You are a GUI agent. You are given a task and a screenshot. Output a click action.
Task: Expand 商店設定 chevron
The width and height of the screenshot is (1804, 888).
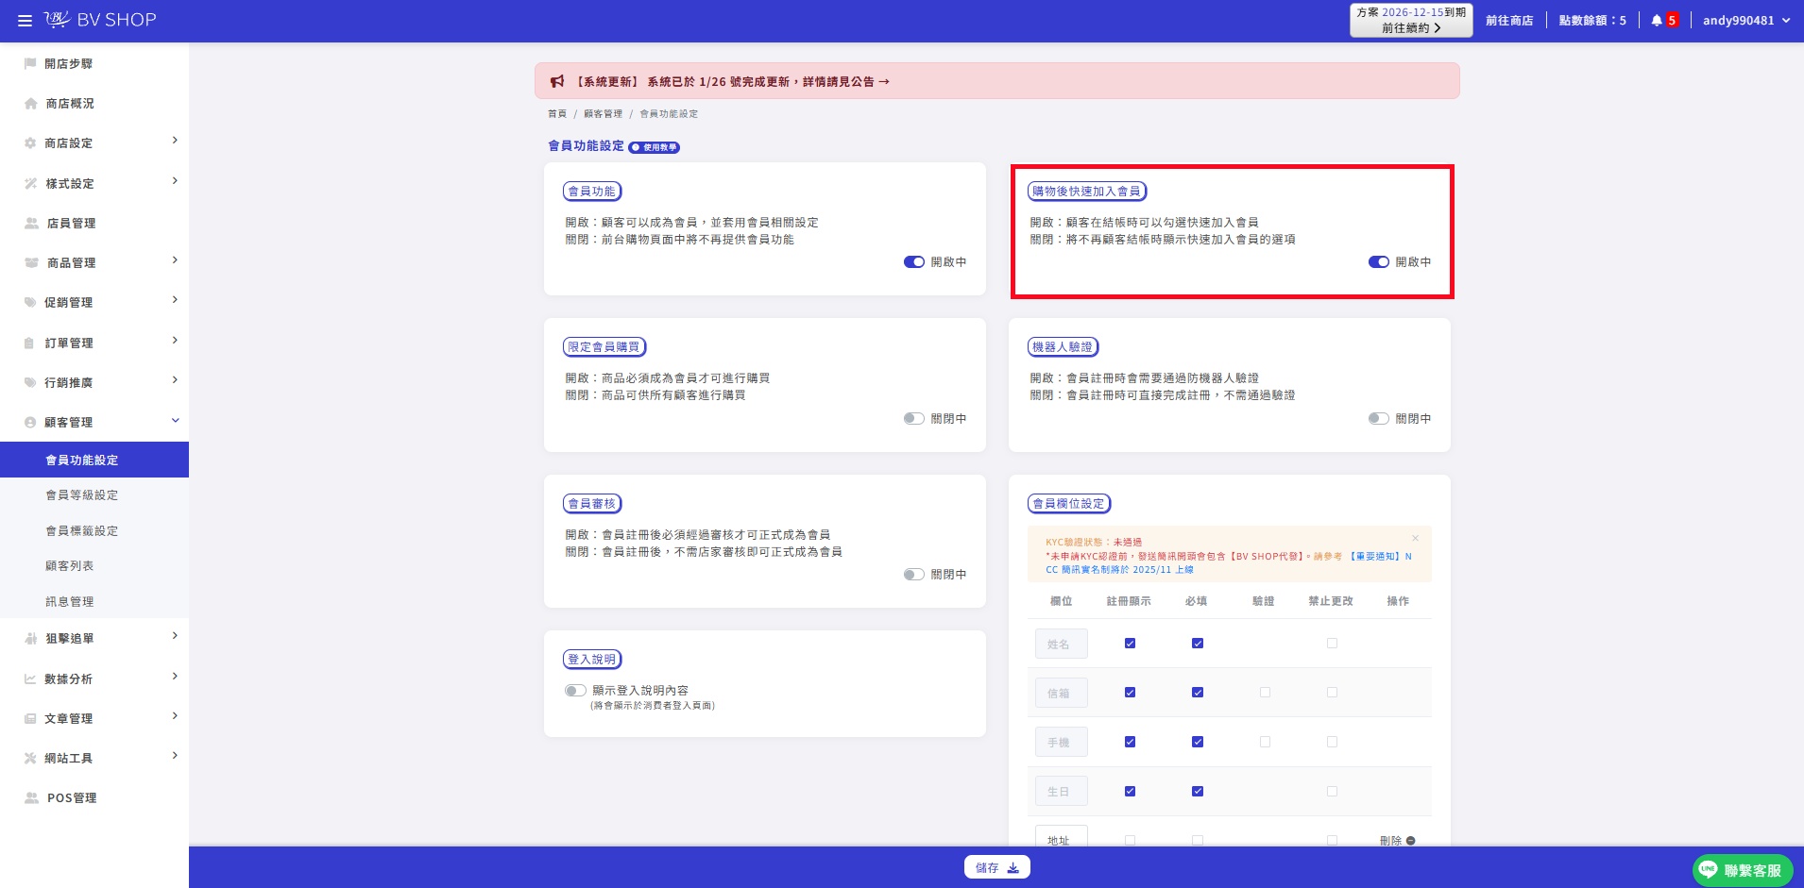(175, 141)
